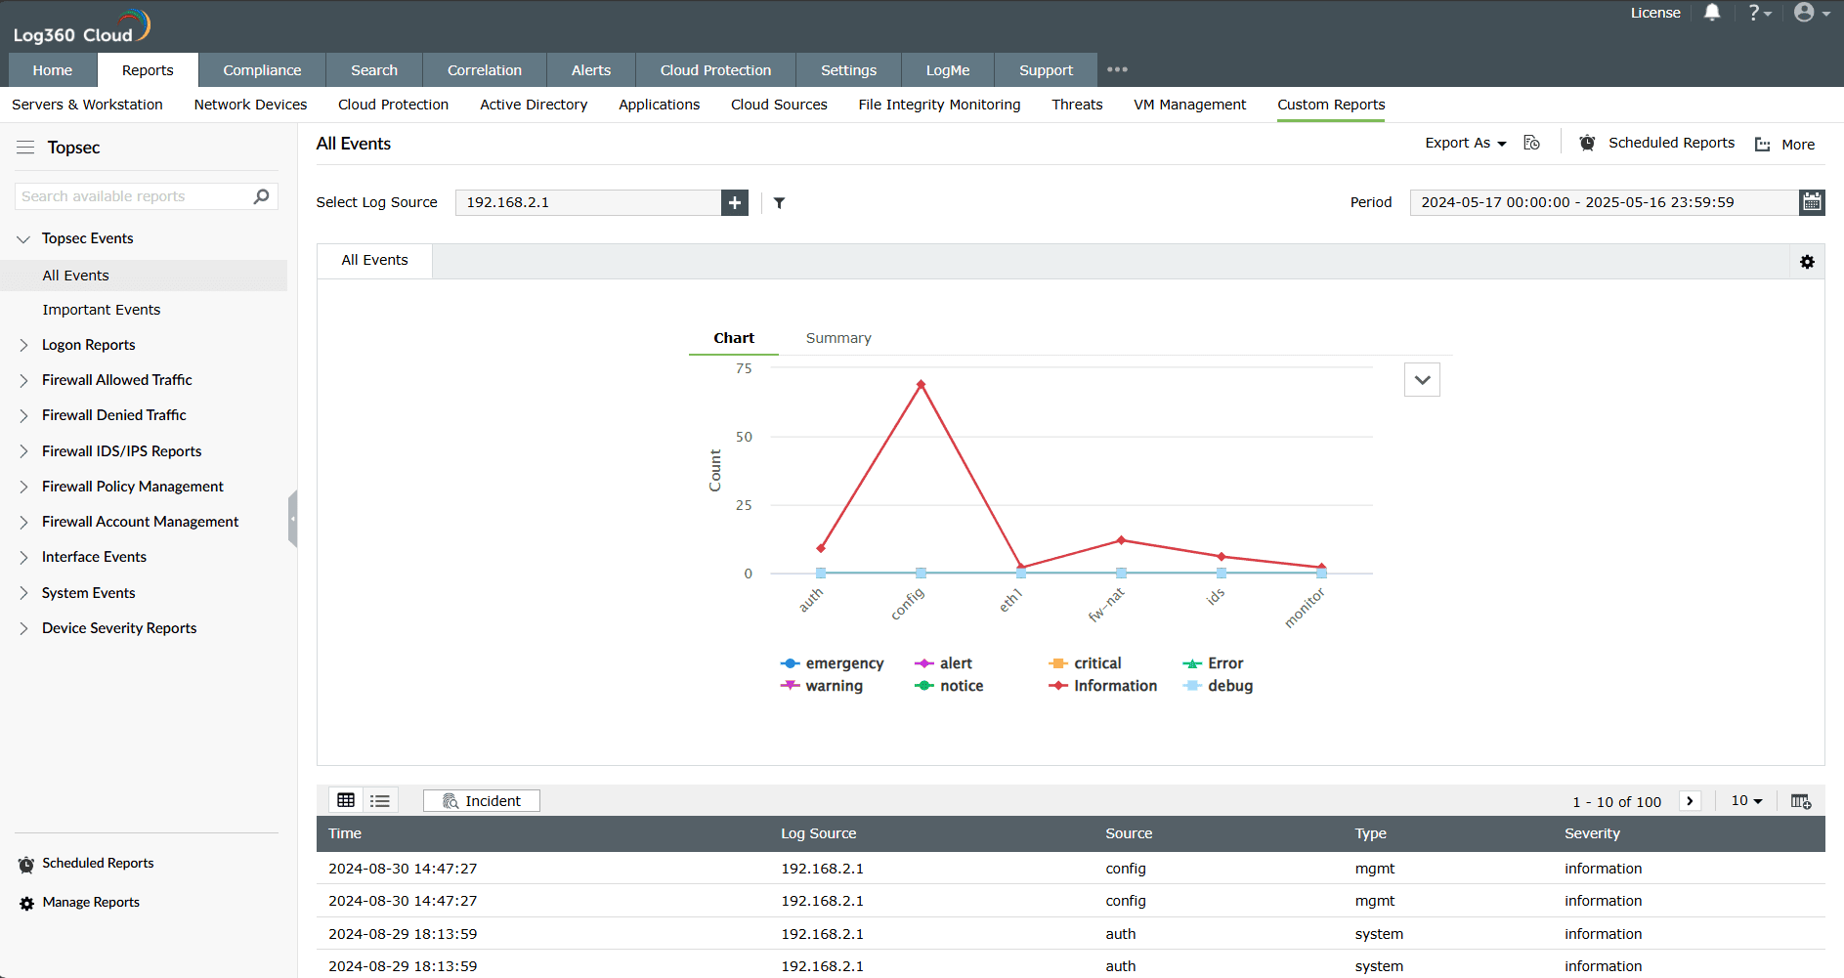Image resolution: width=1844 pixels, height=978 pixels.
Task: Open the header Scheduled Reports link
Action: [x=1671, y=143]
